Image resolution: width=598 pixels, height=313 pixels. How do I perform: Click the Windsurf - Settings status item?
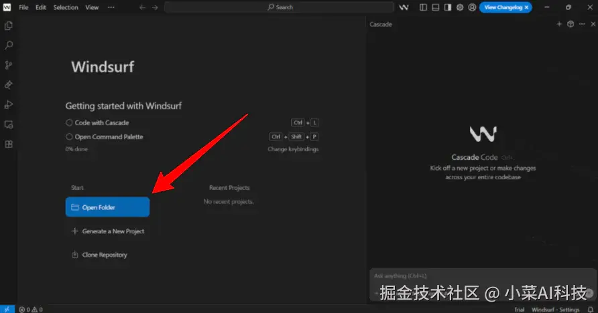tap(555, 310)
